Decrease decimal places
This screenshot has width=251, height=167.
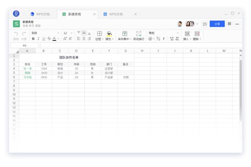pyautogui.click(x=177, y=39)
